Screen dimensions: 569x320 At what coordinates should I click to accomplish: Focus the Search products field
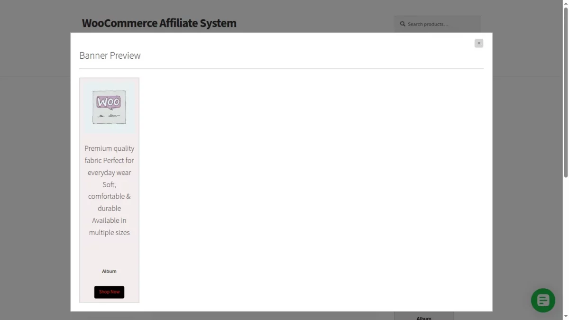pyautogui.click(x=437, y=24)
